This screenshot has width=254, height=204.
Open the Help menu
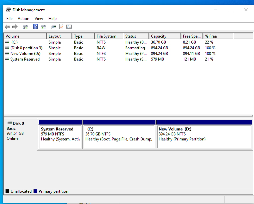pyautogui.click(x=52, y=19)
